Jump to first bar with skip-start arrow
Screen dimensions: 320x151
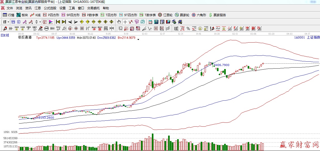58,22
